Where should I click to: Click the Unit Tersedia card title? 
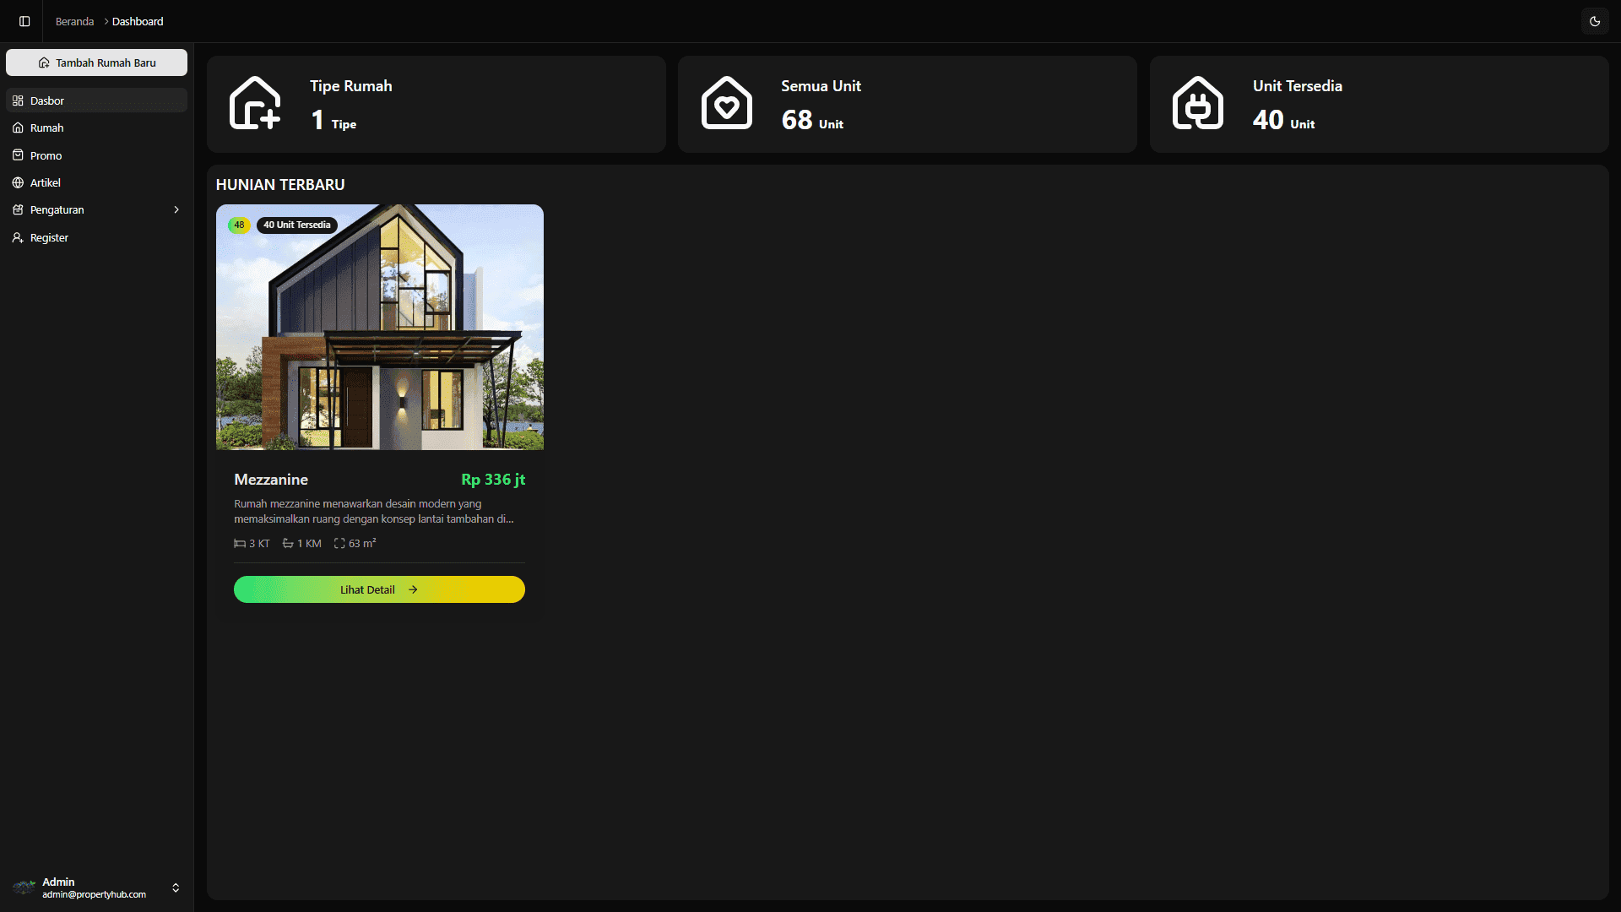click(x=1297, y=85)
